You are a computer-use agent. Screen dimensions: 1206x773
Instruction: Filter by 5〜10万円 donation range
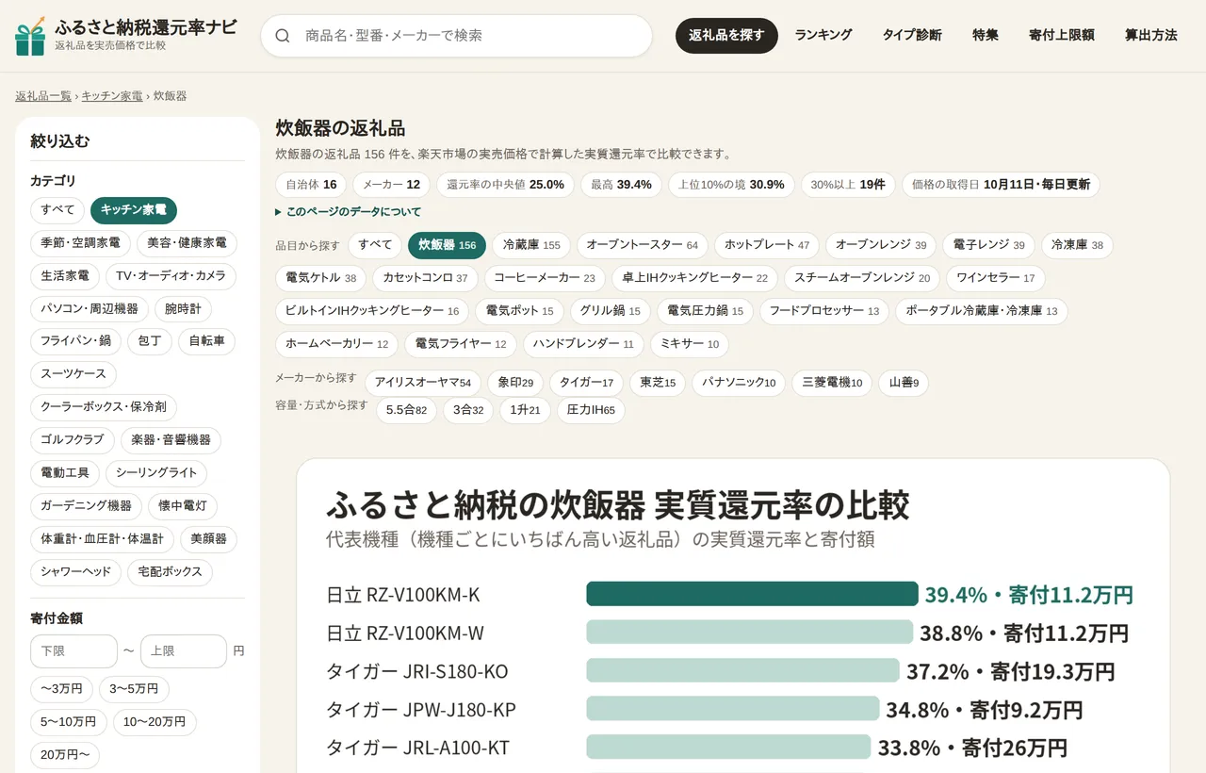[x=69, y=722]
